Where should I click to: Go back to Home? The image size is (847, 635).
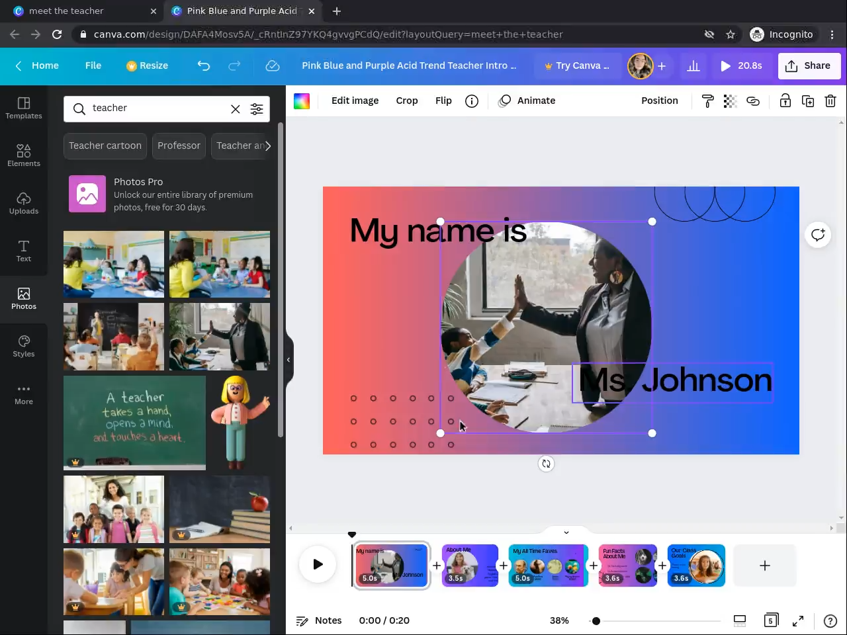[37, 65]
